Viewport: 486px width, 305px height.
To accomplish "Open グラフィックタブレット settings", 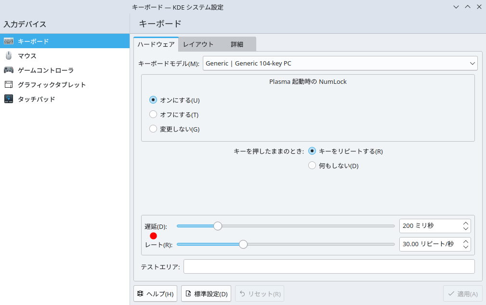I will coord(52,84).
